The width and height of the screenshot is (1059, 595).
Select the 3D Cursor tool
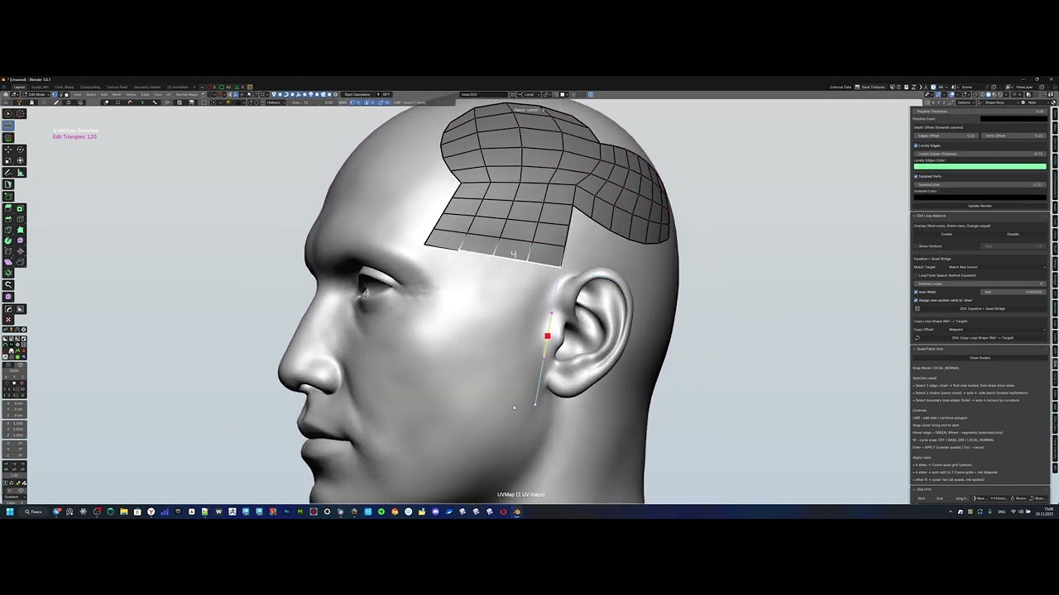tap(21, 113)
